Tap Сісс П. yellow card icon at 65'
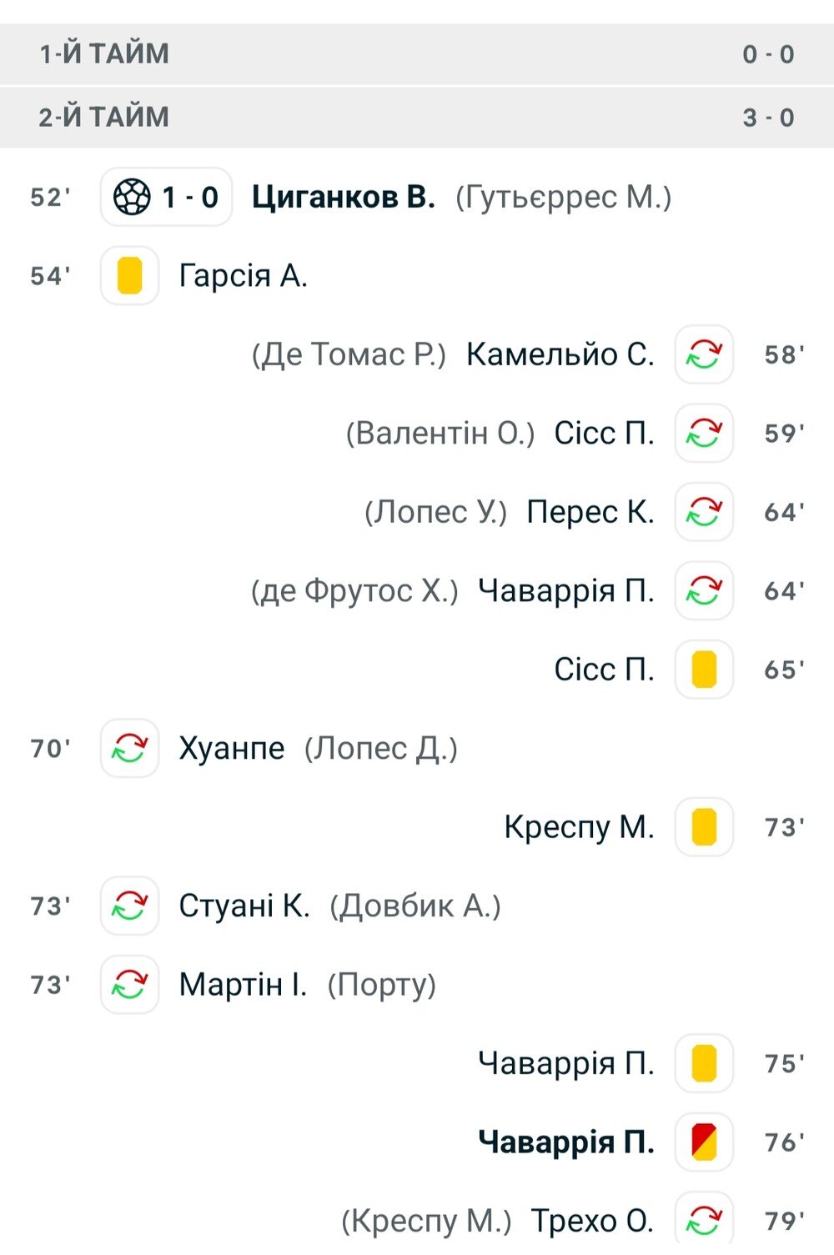This screenshot has height=1255, width=834. tap(704, 670)
